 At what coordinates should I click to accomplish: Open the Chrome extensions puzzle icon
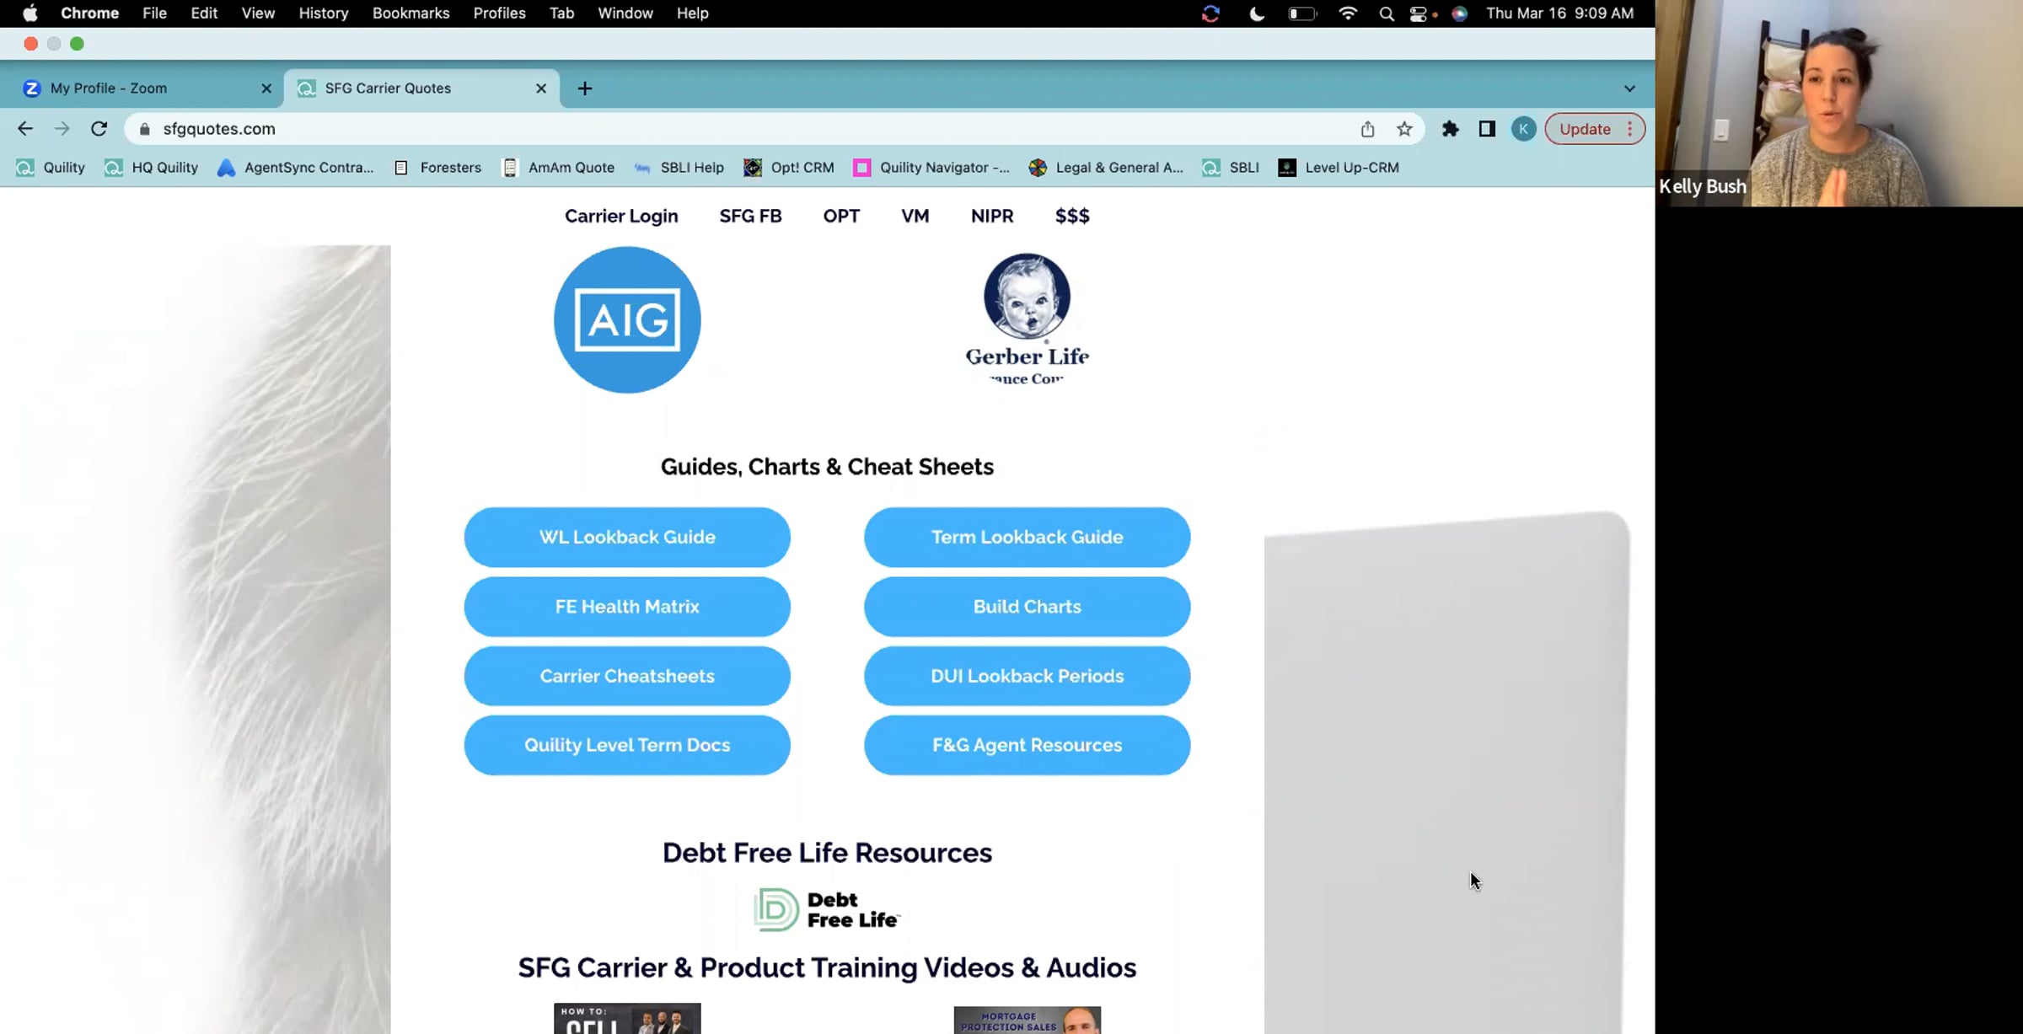(1450, 129)
